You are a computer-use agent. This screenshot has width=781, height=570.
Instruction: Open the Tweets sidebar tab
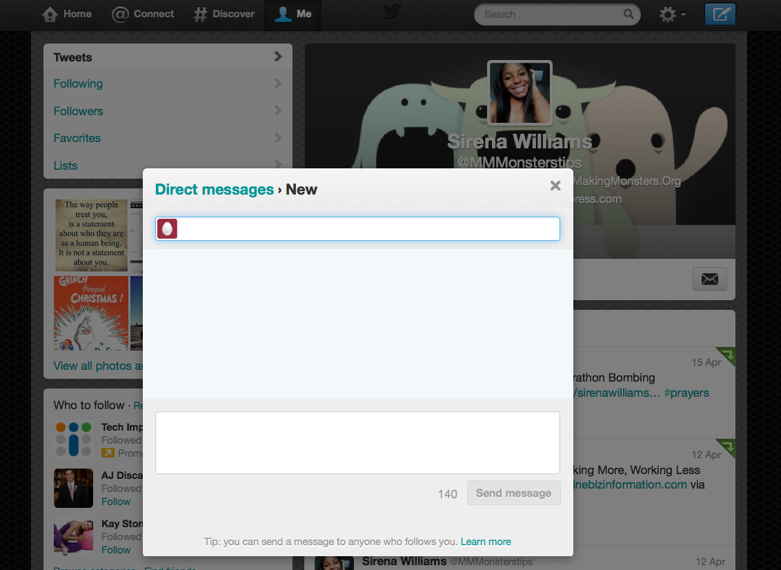click(x=168, y=57)
